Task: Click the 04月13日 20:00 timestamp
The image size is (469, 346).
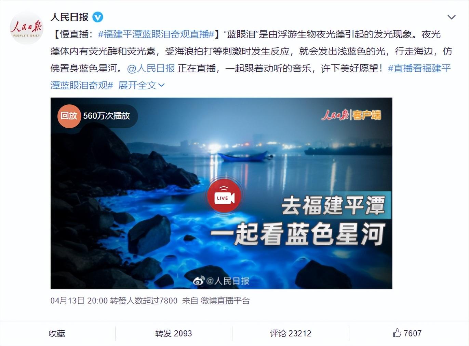Action: click(x=79, y=301)
